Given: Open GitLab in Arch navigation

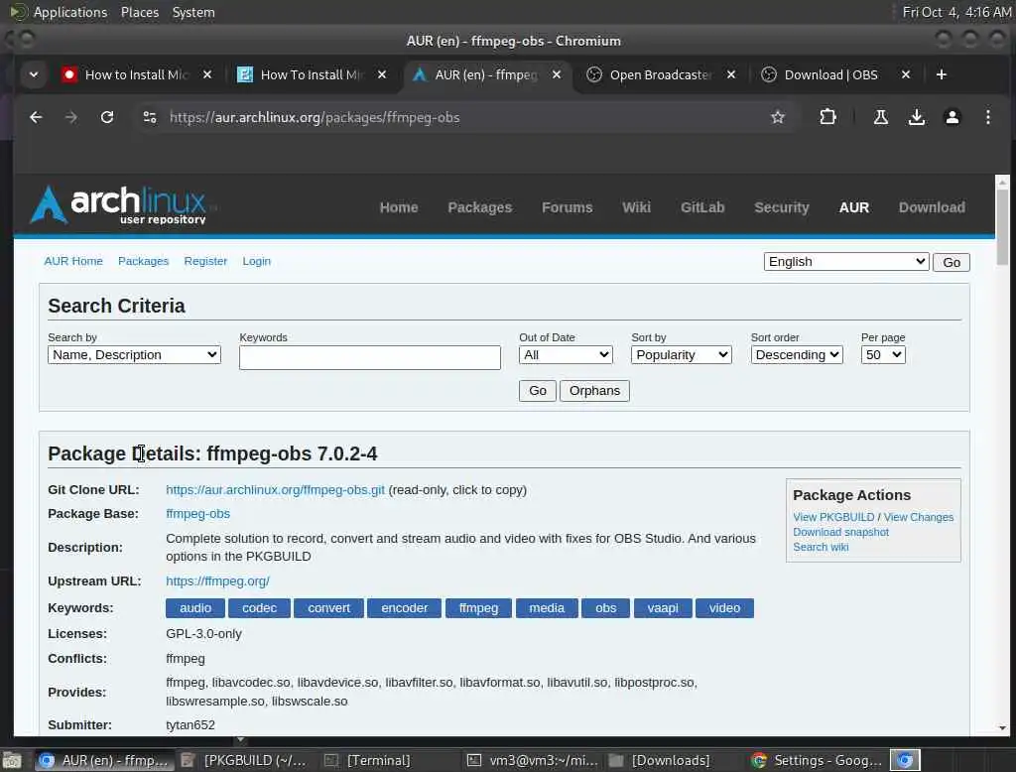Looking at the screenshot, I should [702, 207].
